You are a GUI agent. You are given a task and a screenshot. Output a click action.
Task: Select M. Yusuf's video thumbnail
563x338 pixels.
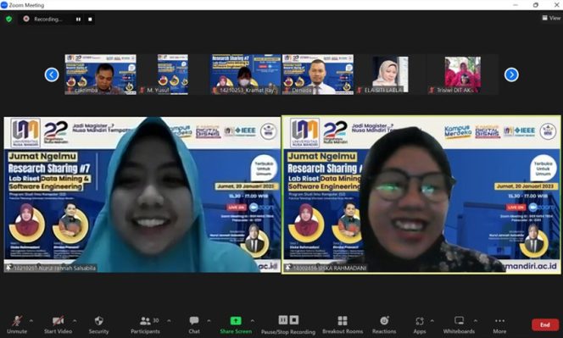coord(173,75)
